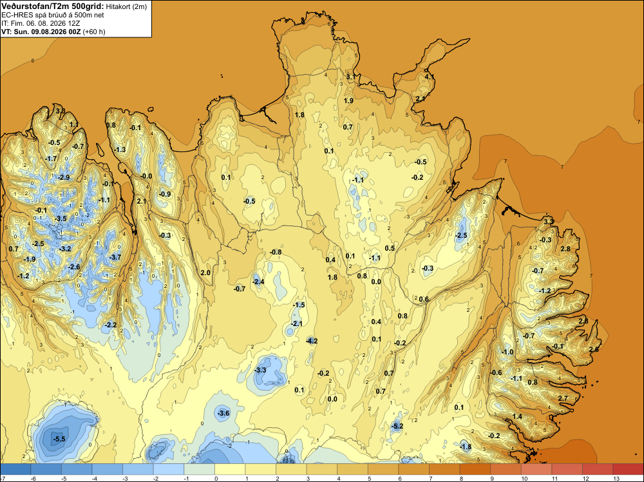Viewport: 644px width, 482px height.
Task: Select legend swatch between -3 and -2
Action: pos(138,469)
